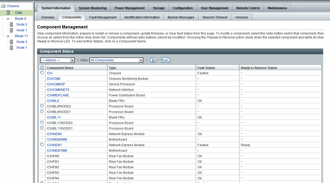Open the Actions drop-down list
330x183 pixels.
(58, 60)
